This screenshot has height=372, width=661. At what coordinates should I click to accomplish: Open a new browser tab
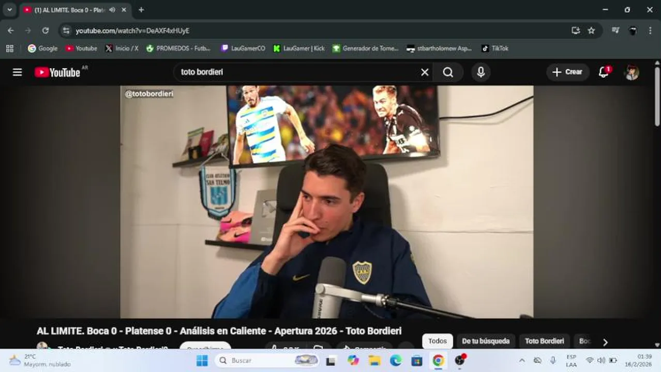click(141, 10)
